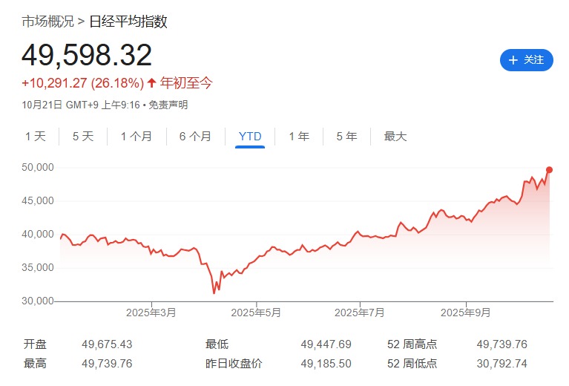The image size is (569, 386).
Task: Click the 开盘 value 49,675.43
Action: tap(107, 344)
